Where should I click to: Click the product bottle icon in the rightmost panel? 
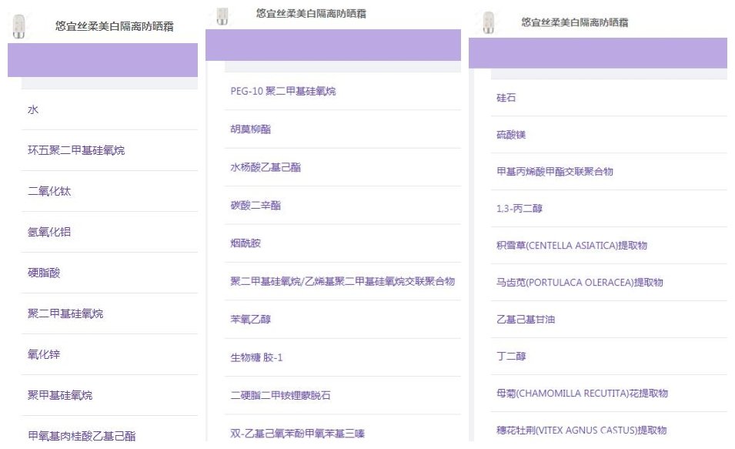pos(487,22)
